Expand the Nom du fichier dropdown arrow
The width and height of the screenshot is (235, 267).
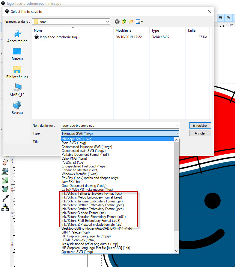[x=177, y=126]
